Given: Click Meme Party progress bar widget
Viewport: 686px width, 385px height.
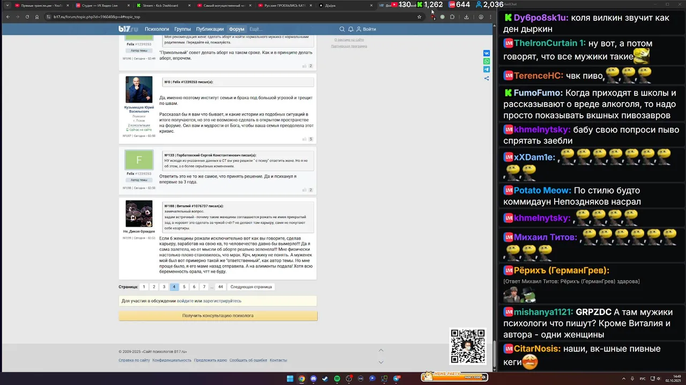Looking at the screenshot, I should point(454,376).
